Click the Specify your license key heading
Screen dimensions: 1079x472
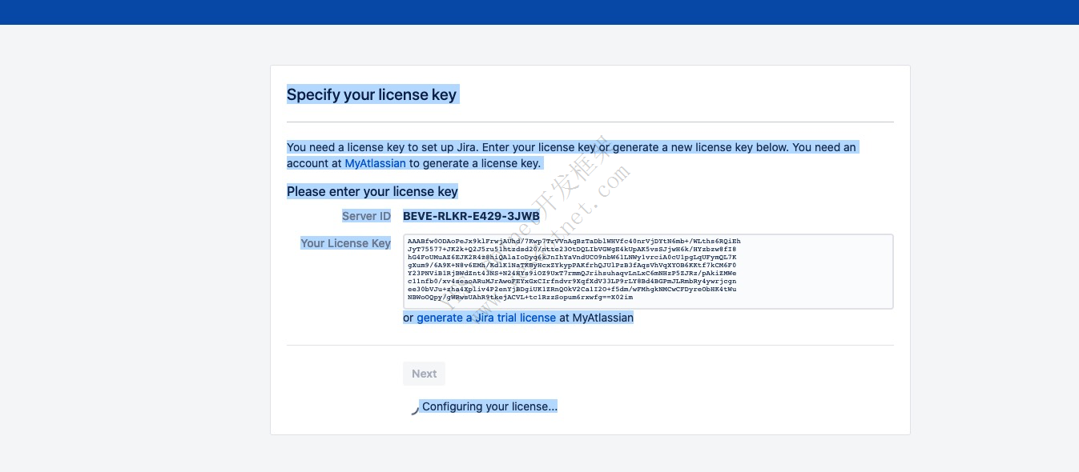click(x=372, y=94)
